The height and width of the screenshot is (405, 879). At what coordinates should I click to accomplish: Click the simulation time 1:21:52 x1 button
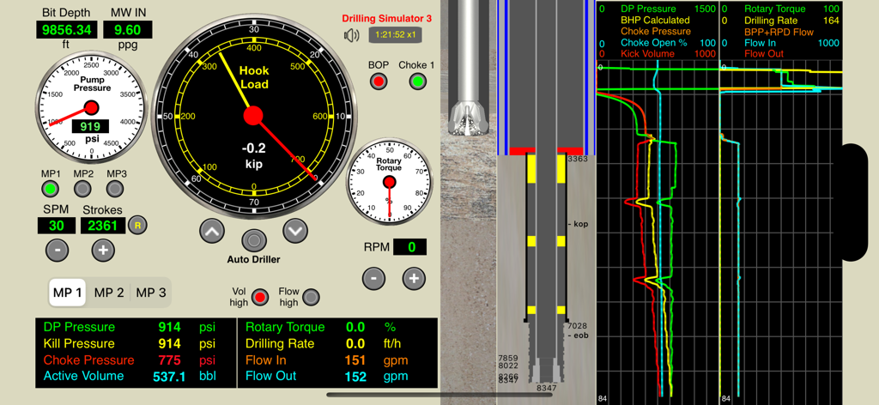395,35
